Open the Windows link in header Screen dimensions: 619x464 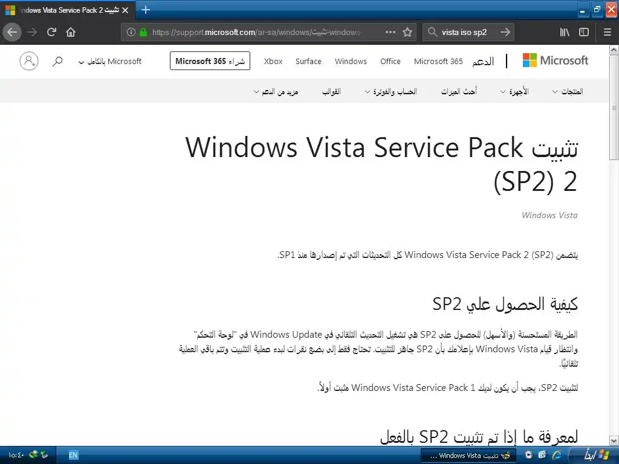tap(351, 62)
